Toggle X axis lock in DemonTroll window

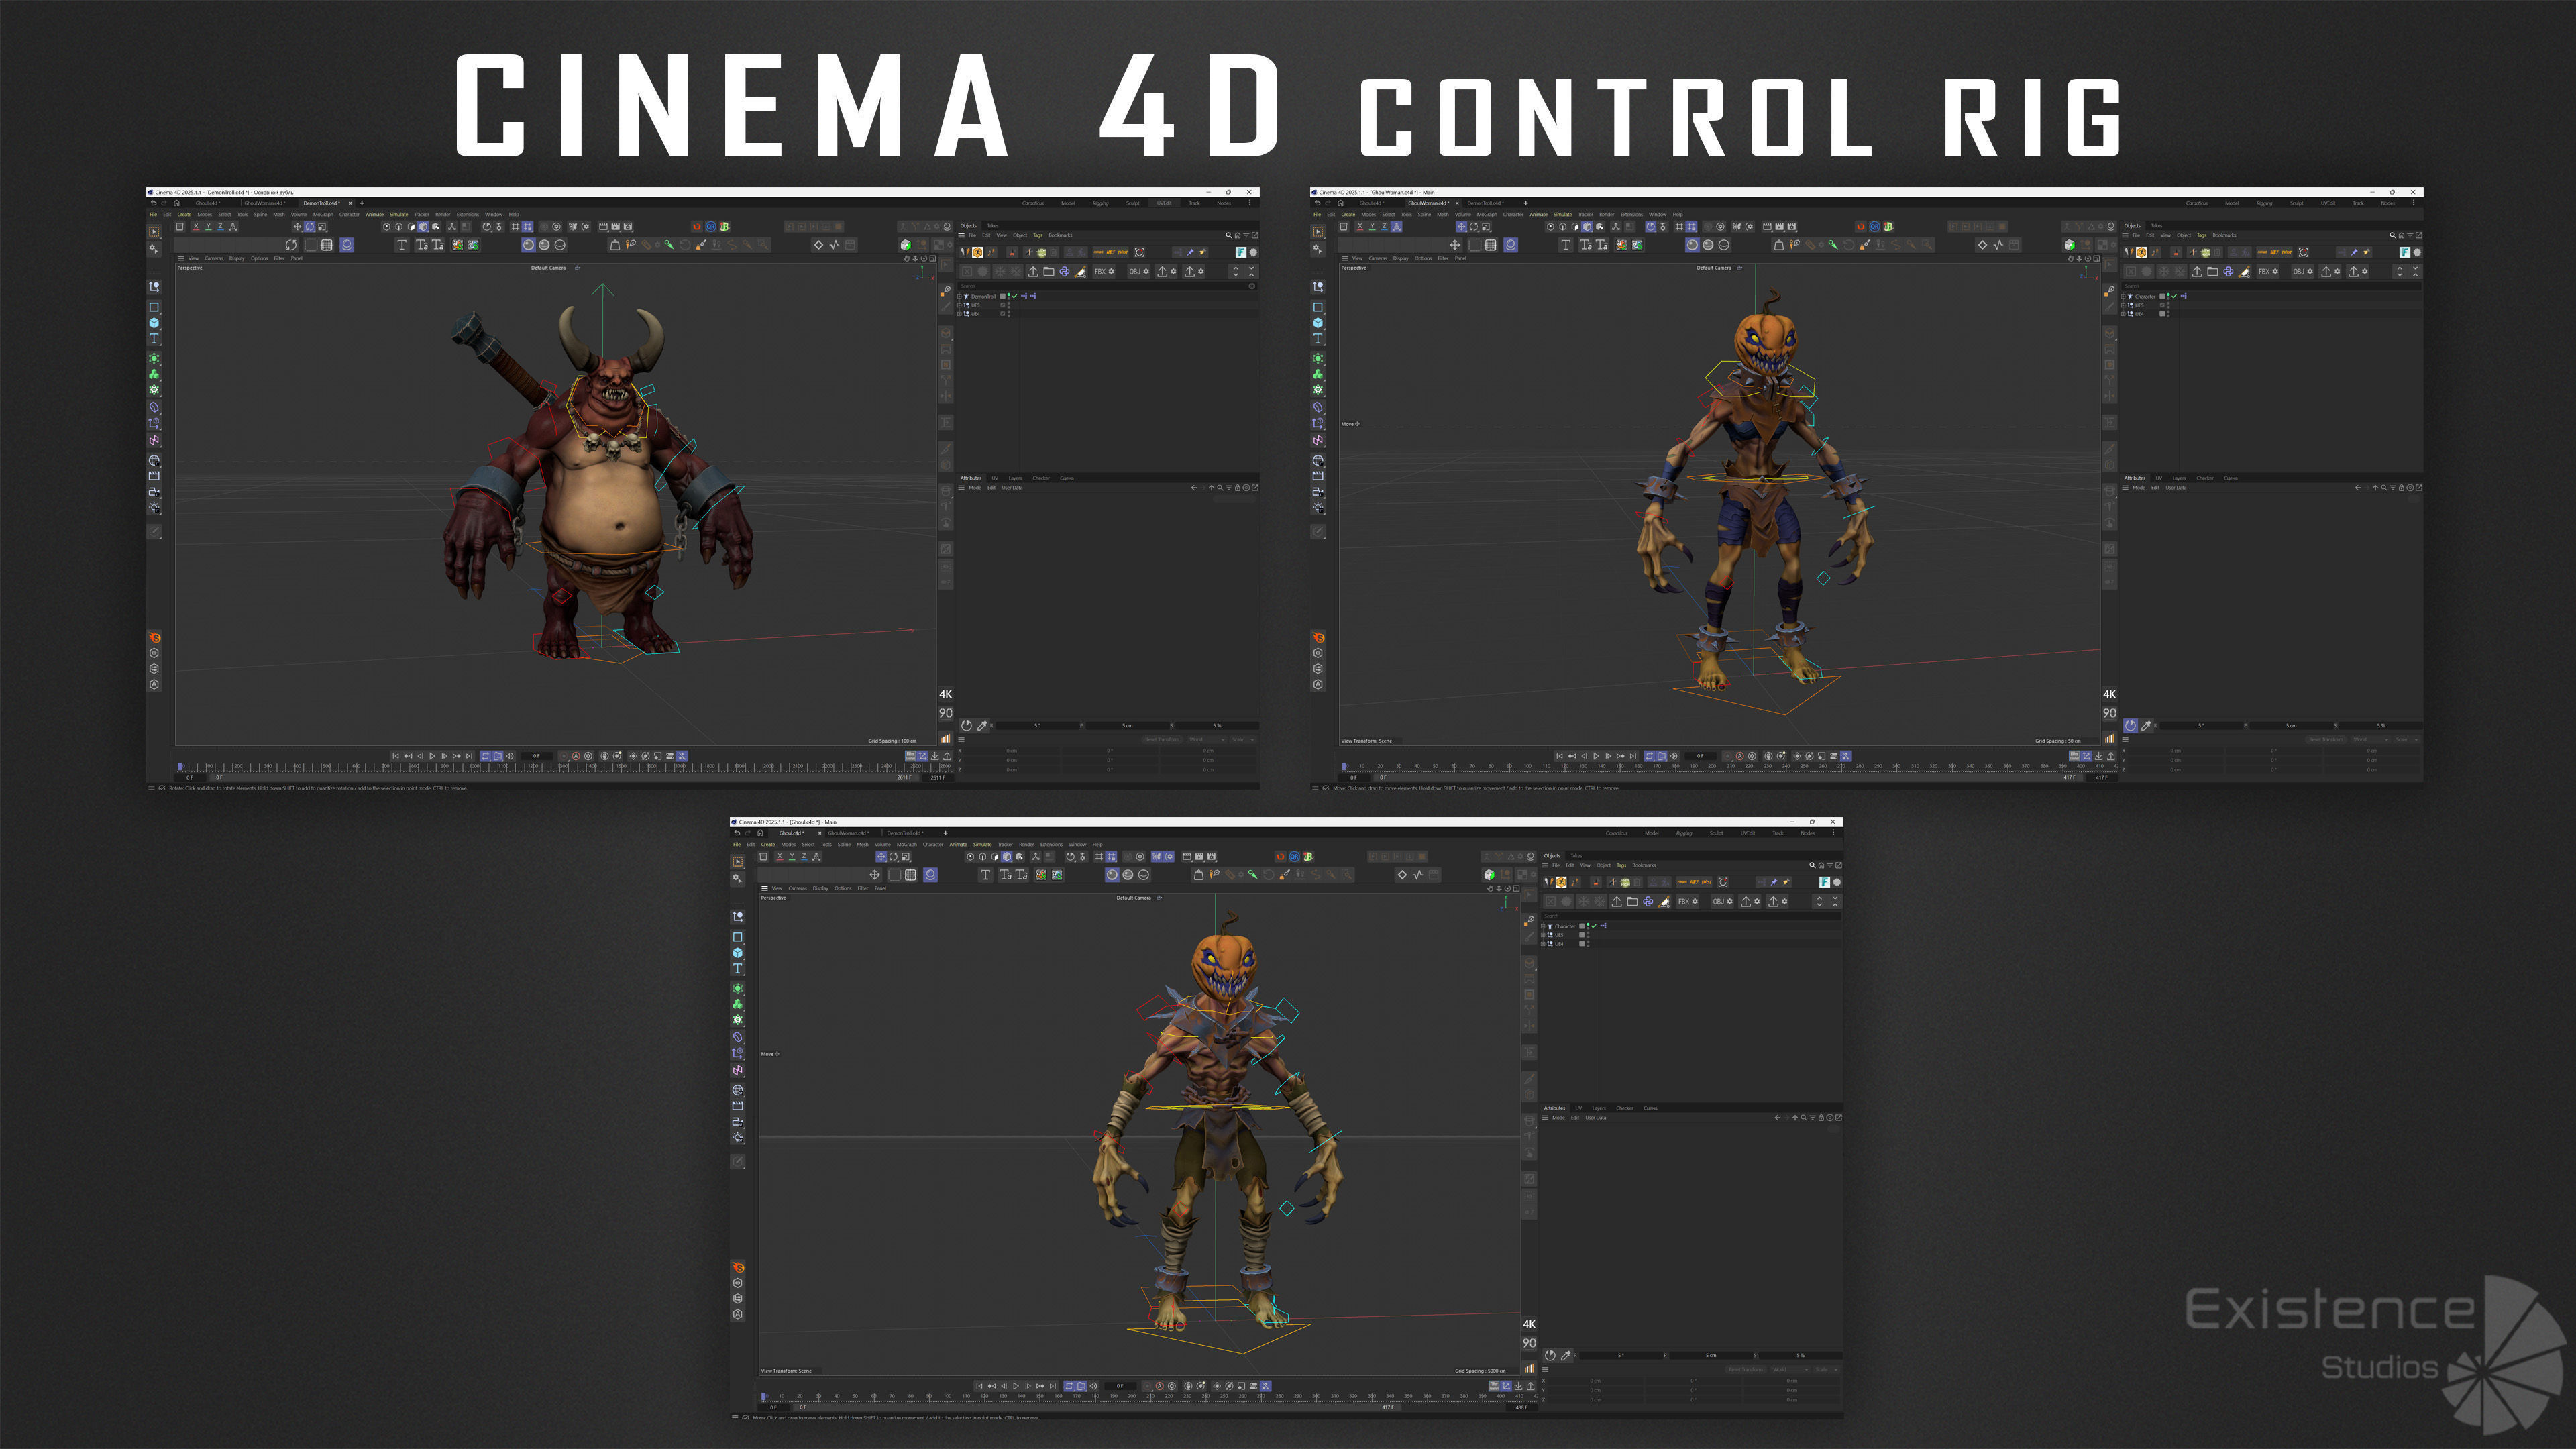click(196, 226)
